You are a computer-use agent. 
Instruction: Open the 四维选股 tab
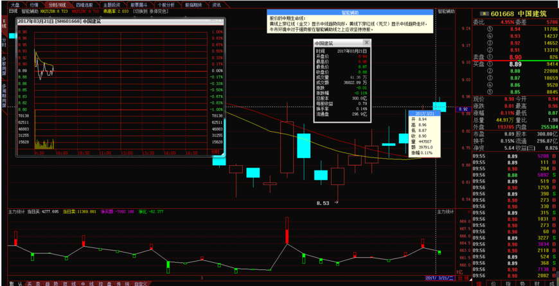(x=84, y=5)
